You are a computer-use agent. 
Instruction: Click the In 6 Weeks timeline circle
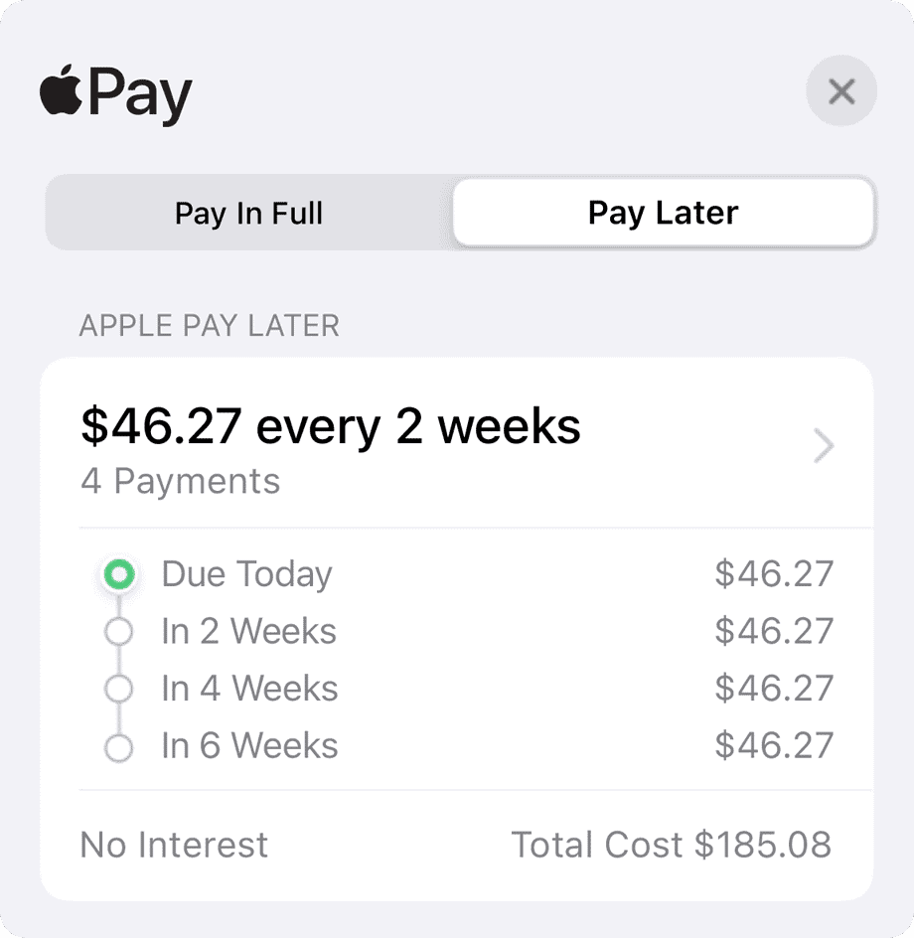tap(118, 747)
